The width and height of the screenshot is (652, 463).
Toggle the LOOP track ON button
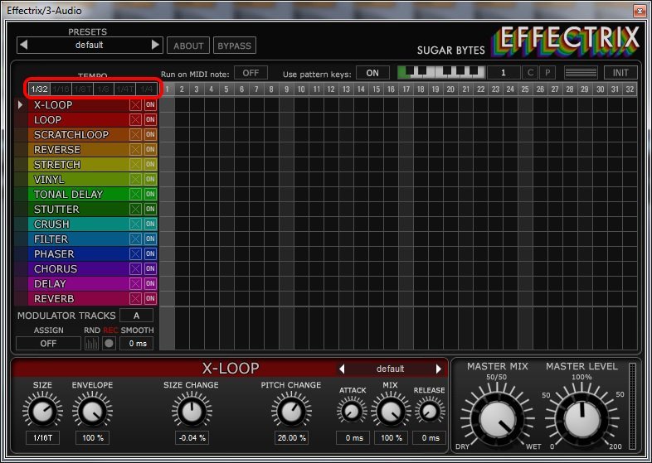[150, 119]
